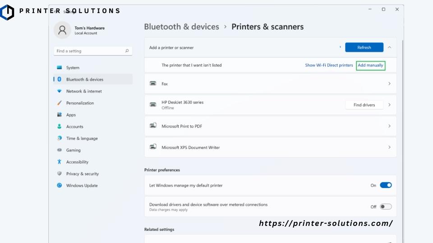Click the Time & language globe icon
The image size is (433, 243).
coord(60,138)
